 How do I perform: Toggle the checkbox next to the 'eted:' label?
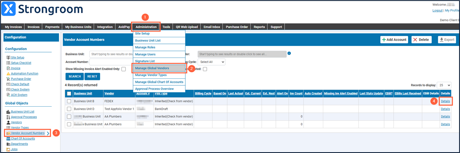205,69
